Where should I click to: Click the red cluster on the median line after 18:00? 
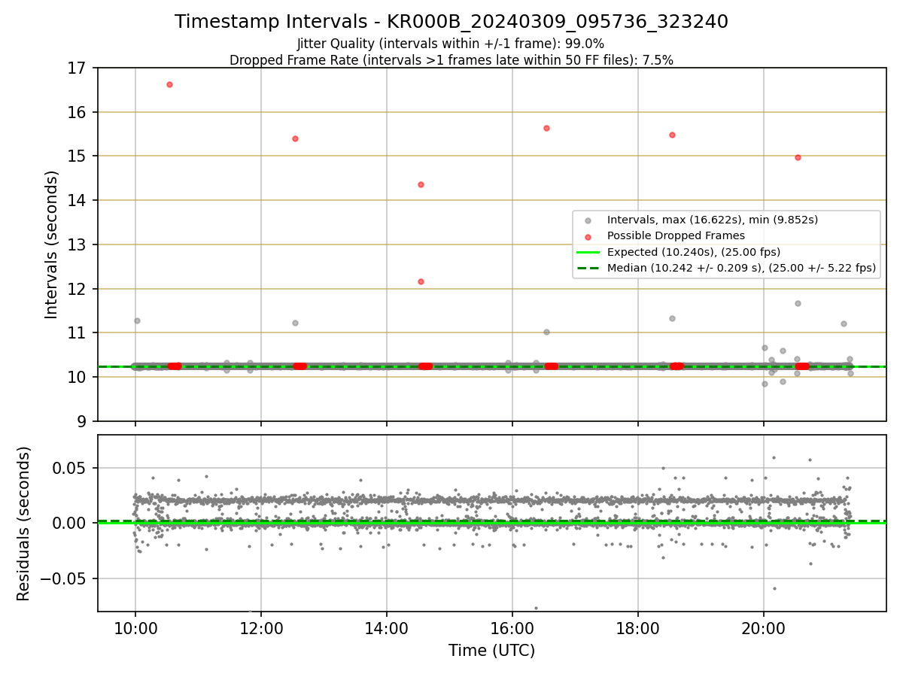(677, 366)
